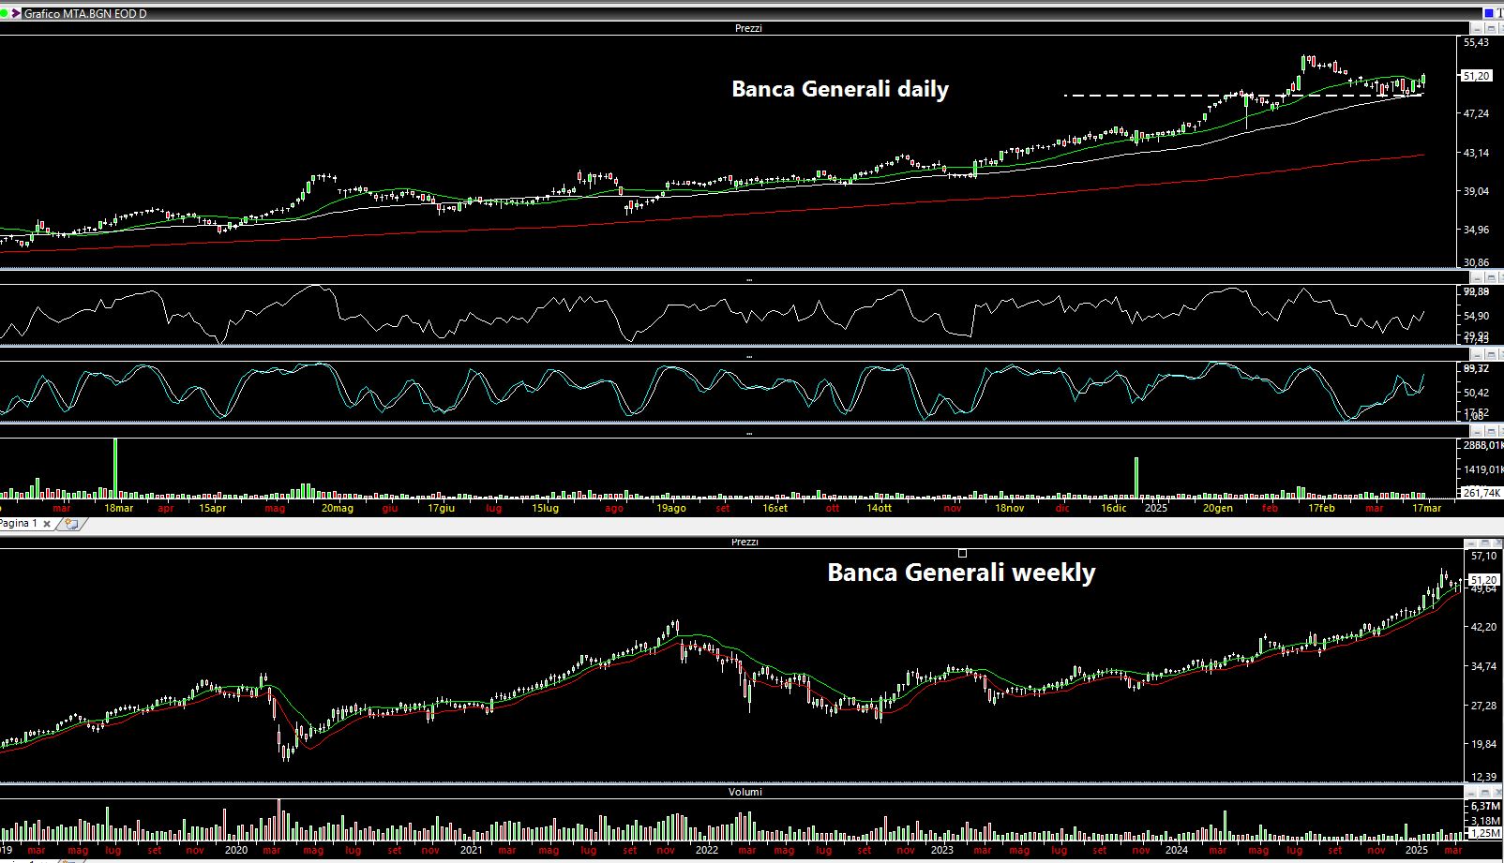
Task: Click the green status dot in the title bar
Action: [x=5, y=13]
